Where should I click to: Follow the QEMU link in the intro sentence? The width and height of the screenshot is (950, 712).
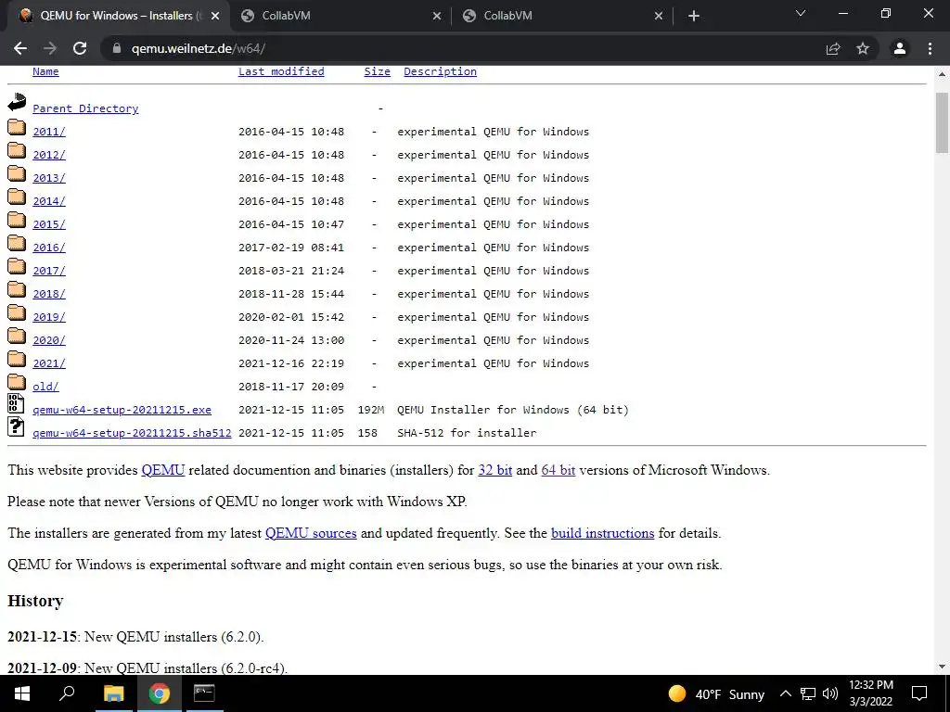pos(163,470)
